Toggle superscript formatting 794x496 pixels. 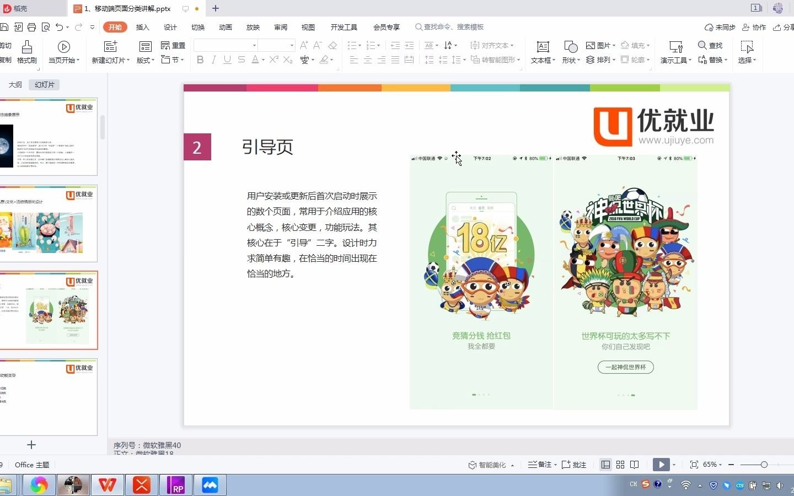pyautogui.click(x=273, y=60)
